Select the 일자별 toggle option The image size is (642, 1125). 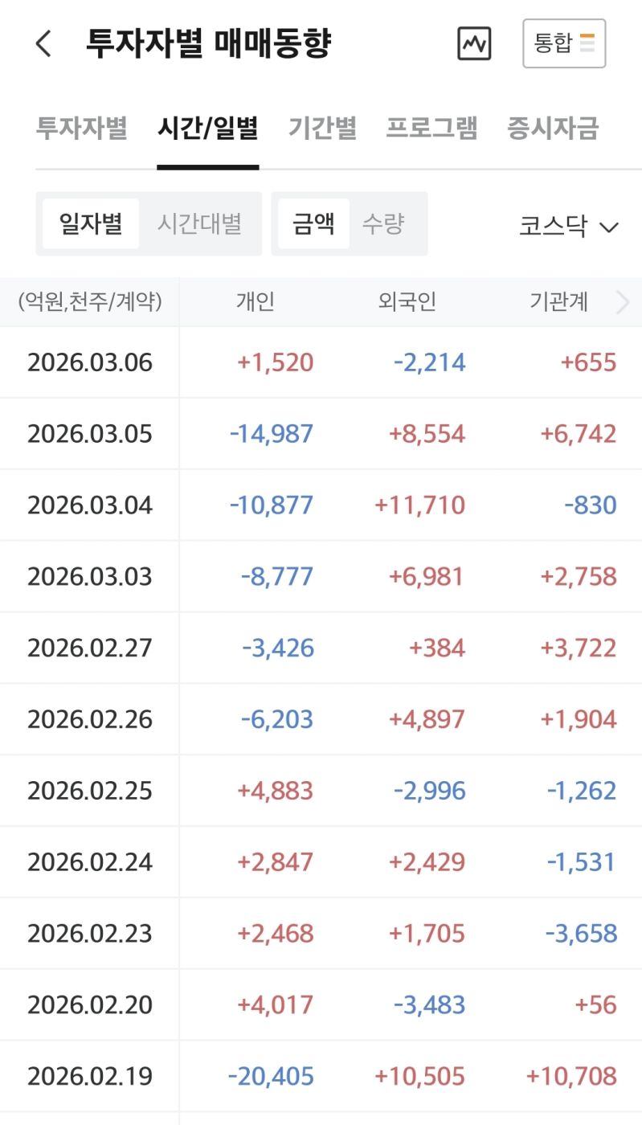91,223
